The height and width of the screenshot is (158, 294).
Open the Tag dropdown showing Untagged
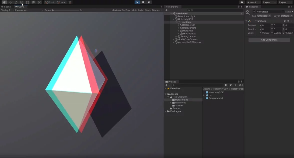click(x=264, y=16)
